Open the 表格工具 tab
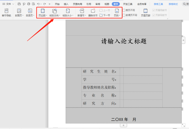Image resolution: width=189 pixels, height=129 pixels. coord(158,4)
